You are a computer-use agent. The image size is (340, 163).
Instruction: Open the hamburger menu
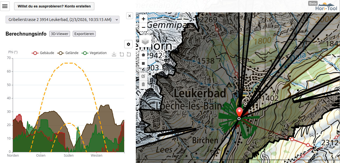[5, 6]
